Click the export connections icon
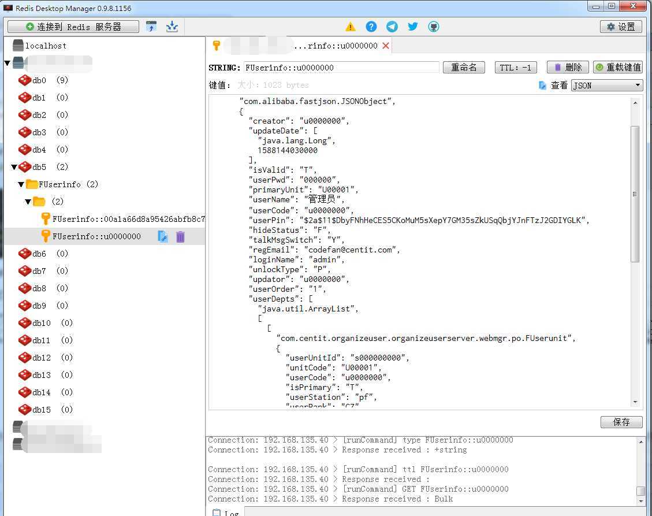Viewport: 652px width, 516px height. click(x=172, y=27)
